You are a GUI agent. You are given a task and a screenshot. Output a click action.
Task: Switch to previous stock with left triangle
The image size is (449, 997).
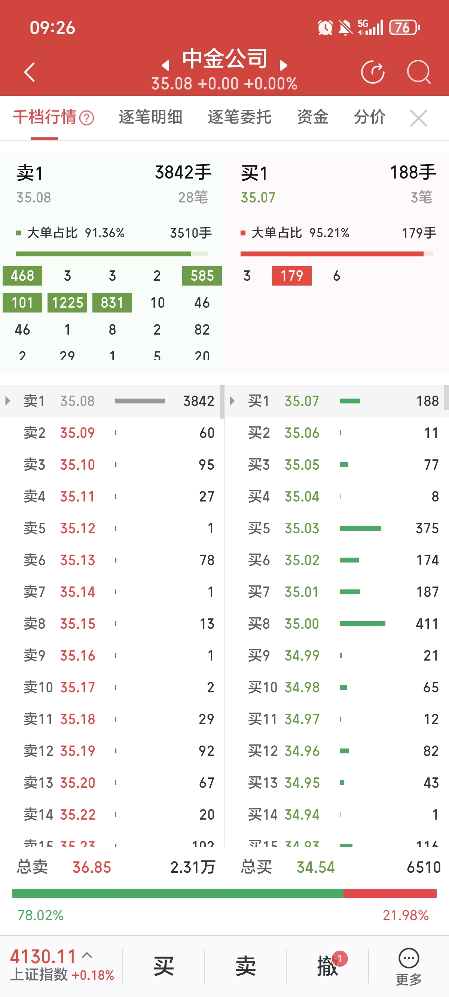(166, 65)
